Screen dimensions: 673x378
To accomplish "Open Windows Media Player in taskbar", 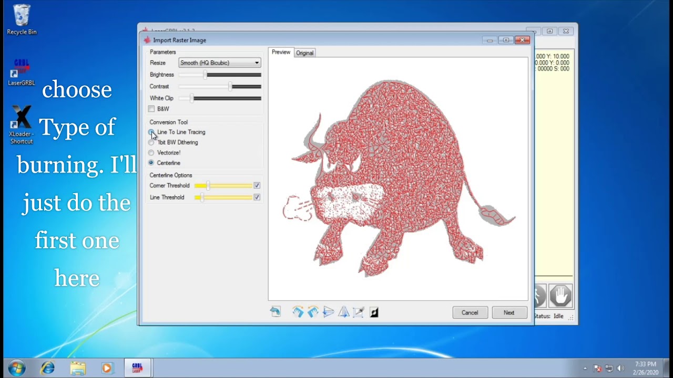I will coord(107,368).
